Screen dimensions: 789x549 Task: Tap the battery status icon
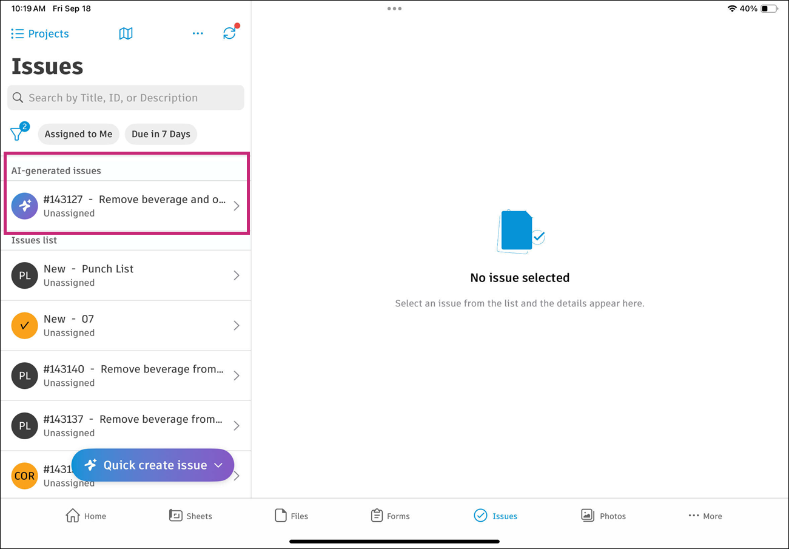[770, 8]
